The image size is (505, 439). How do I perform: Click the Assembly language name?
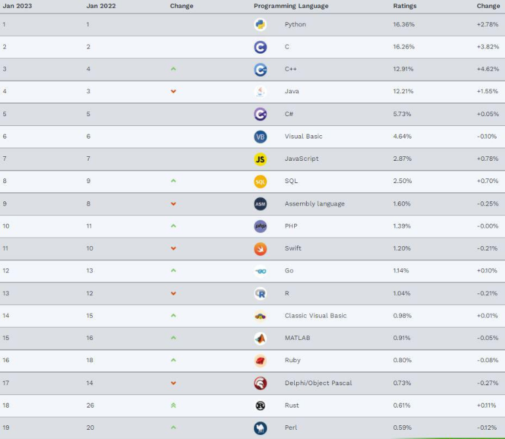pos(315,203)
